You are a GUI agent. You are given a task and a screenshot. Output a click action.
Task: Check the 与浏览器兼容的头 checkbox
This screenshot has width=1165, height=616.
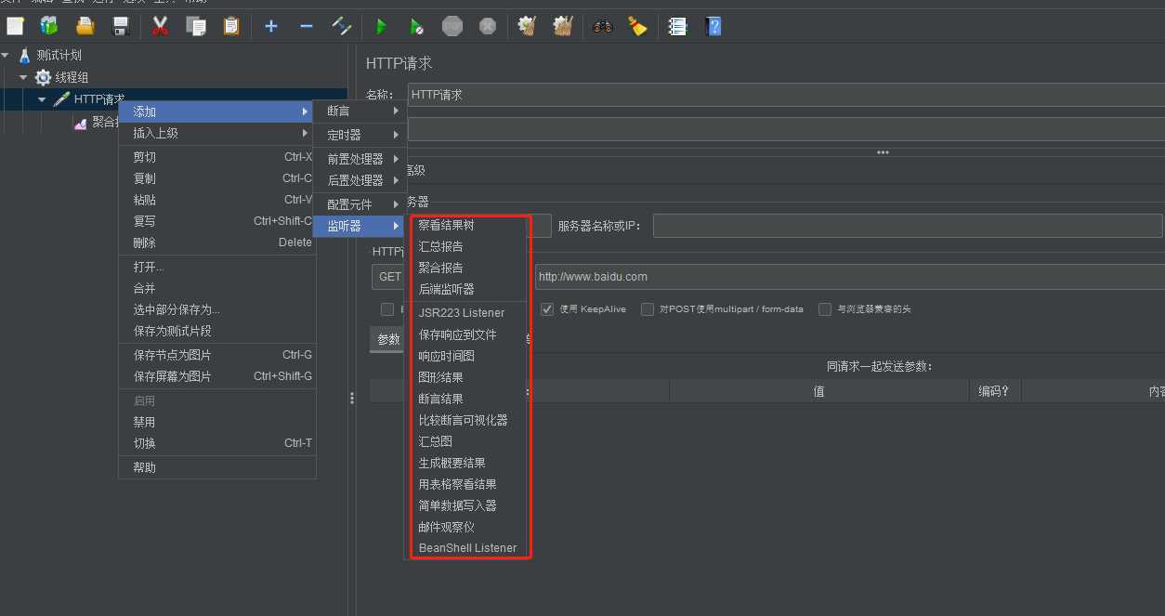(825, 309)
